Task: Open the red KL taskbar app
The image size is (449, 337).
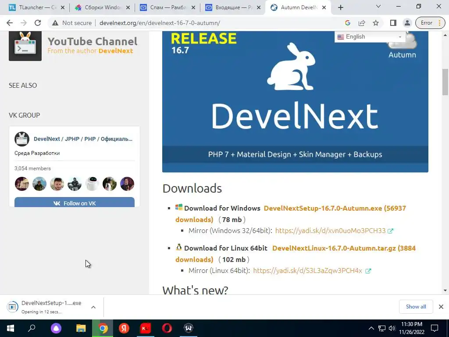Action: coord(146,328)
